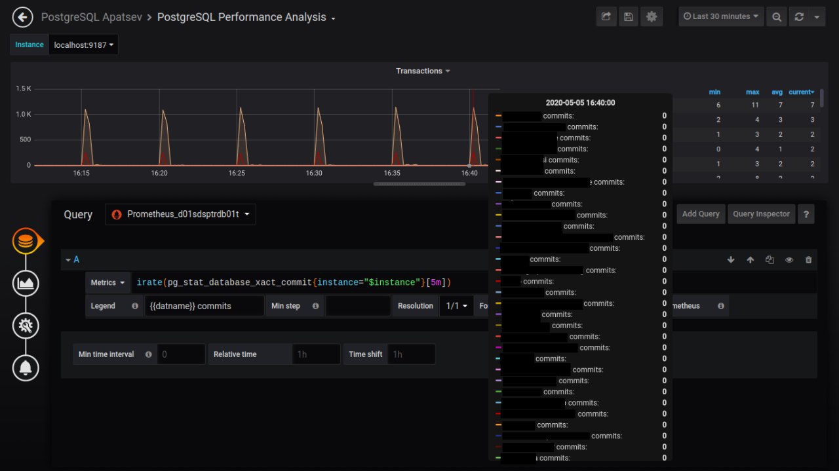The height and width of the screenshot is (471, 839).
Task: Click the Add Query button
Action: 701,214
